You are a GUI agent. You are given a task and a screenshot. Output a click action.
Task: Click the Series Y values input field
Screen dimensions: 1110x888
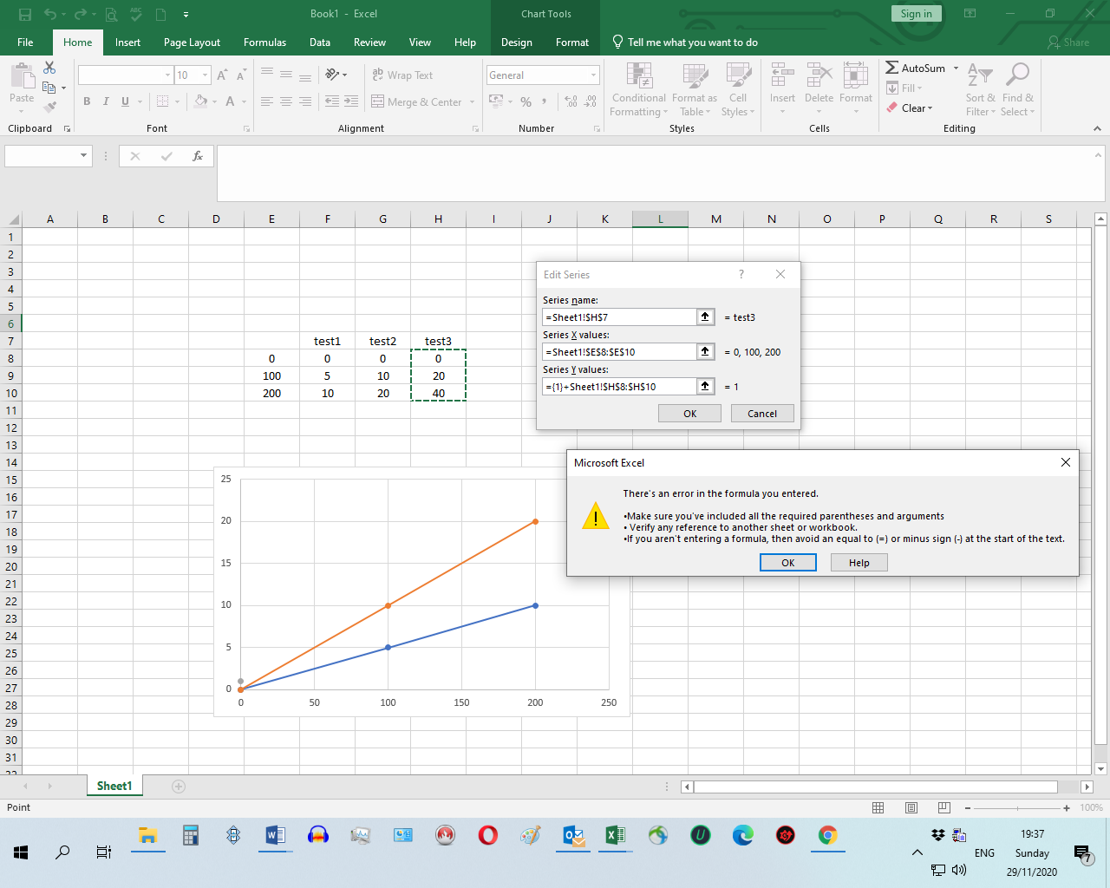(x=619, y=387)
